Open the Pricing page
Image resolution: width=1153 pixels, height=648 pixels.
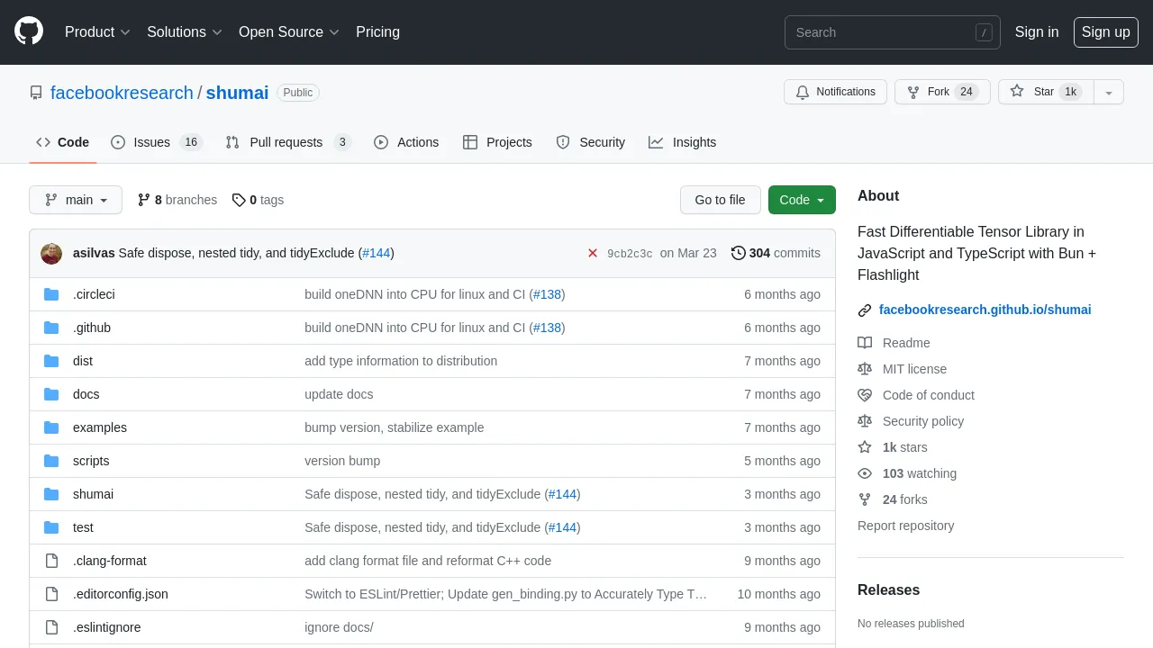377,31
